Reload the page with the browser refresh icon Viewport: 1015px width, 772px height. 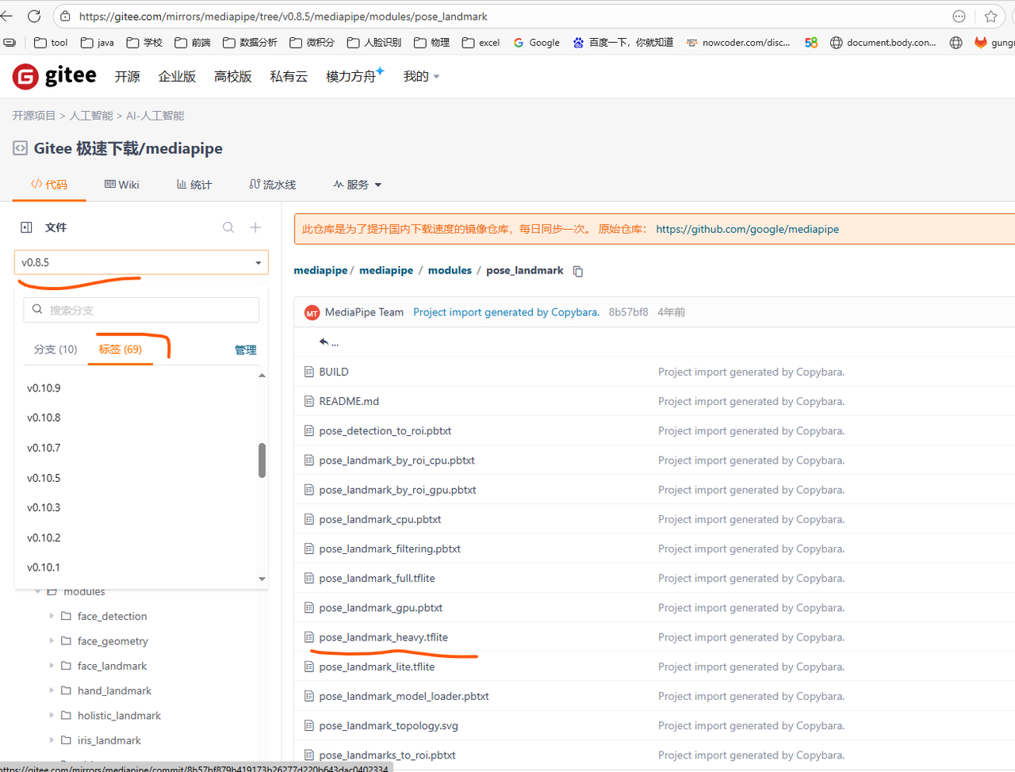click(34, 16)
